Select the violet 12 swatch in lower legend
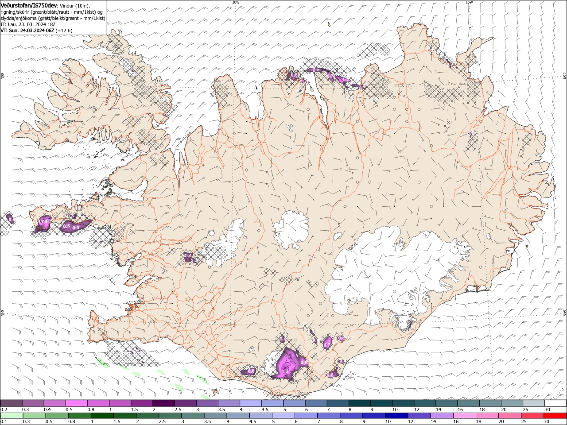The image size is (567, 425). click(419, 416)
